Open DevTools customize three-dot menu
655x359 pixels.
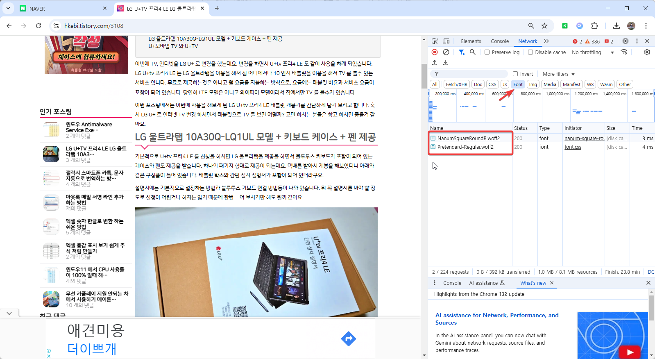tap(637, 41)
